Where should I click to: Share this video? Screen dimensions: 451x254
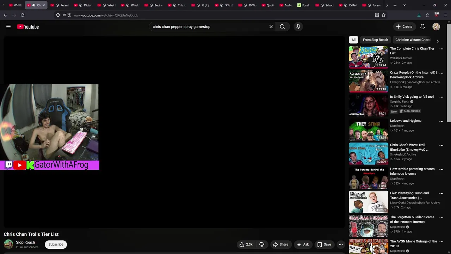(280, 244)
